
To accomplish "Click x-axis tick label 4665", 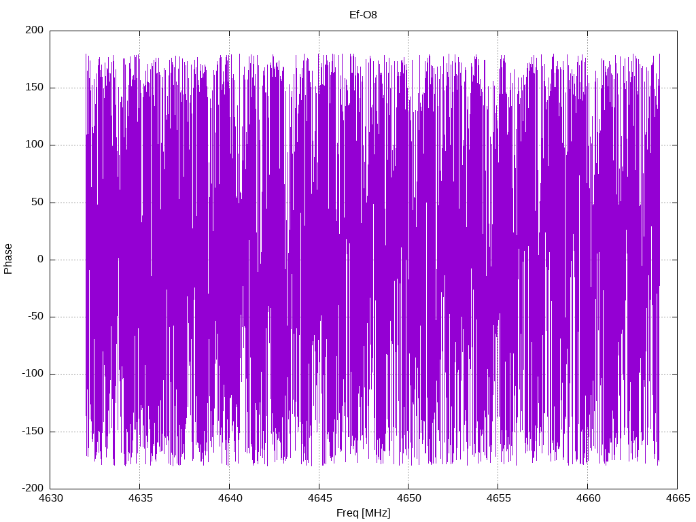I will [x=678, y=498].
